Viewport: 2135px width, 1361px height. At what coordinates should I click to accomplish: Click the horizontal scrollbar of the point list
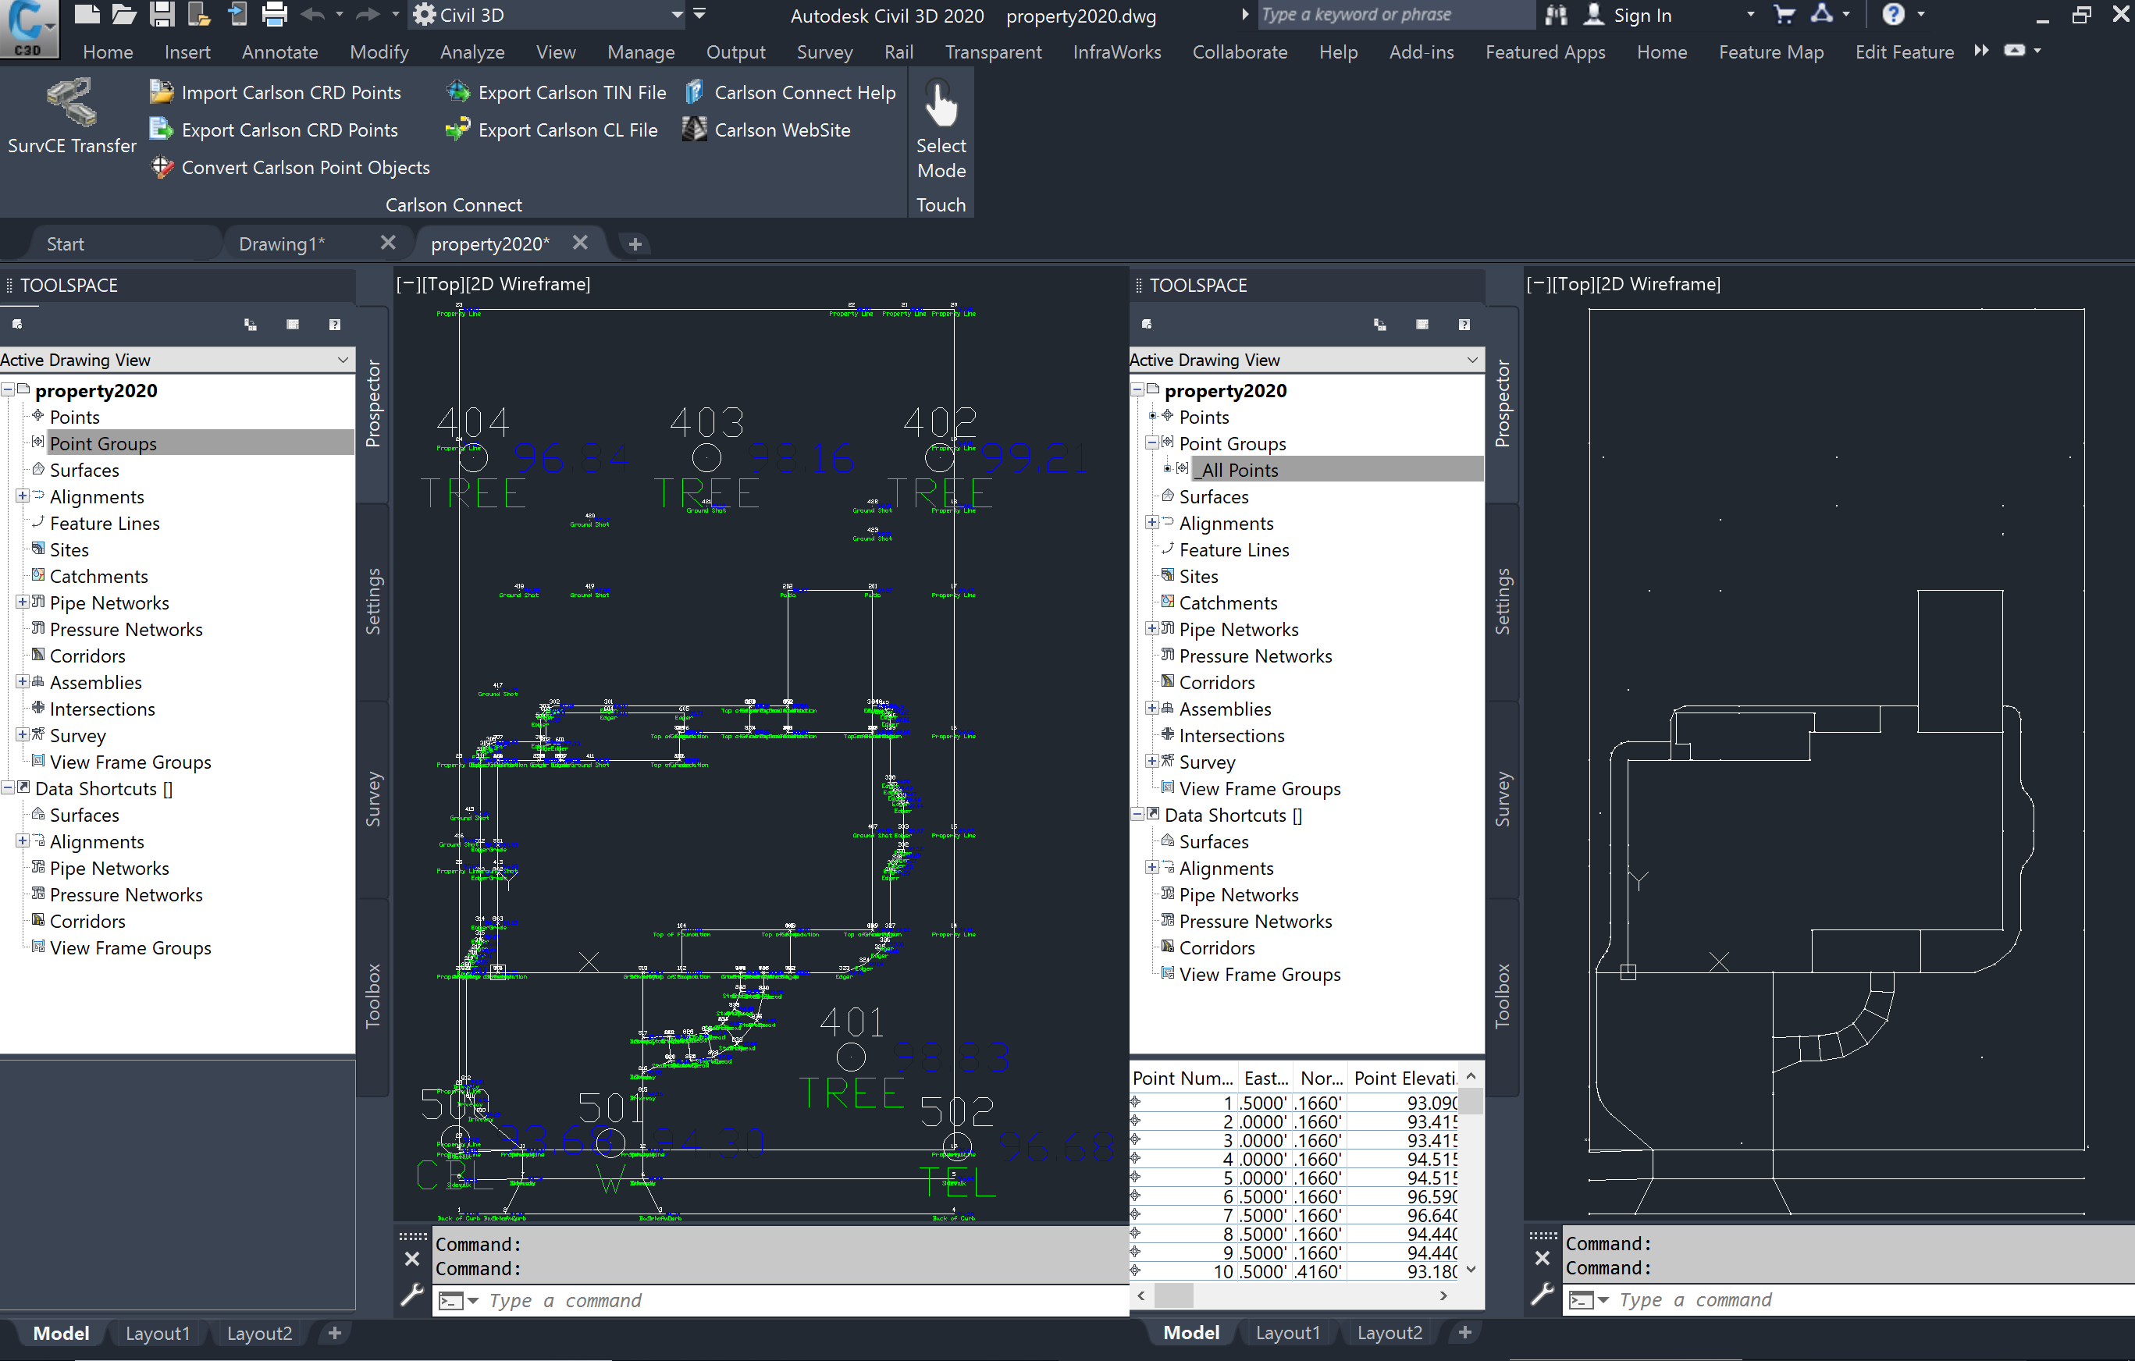pyautogui.click(x=1291, y=1296)
